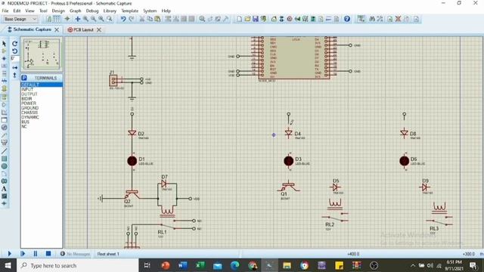Click the red X delete sheet icon
Screen dimensions: 484x272
399,19
